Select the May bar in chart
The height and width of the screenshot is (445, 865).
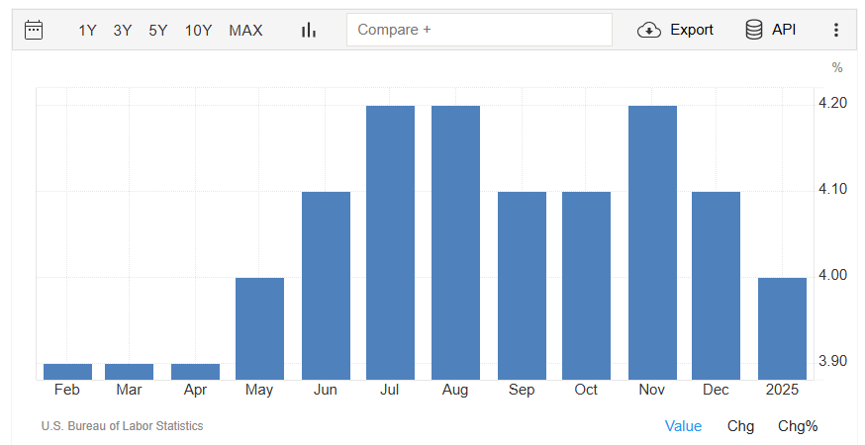point(259,328)
